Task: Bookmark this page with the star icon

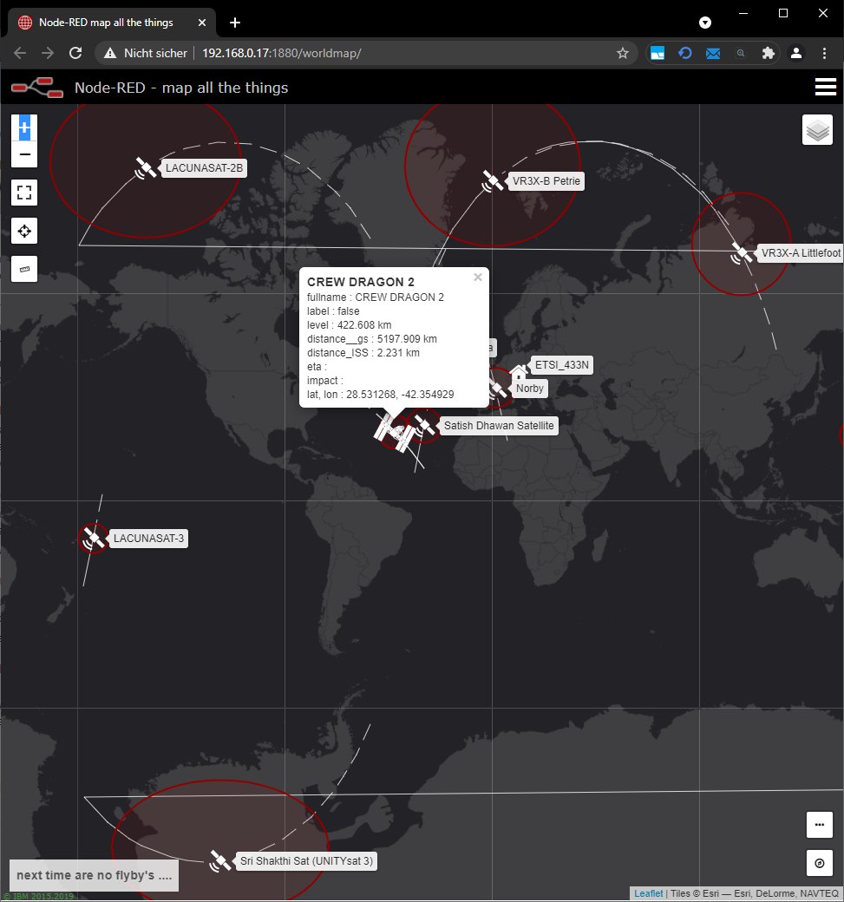Action: (x=622, y=53)
